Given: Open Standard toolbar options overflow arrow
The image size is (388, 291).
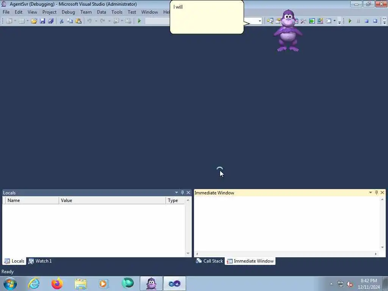Looking at the screenshot, I should [339, 22].
